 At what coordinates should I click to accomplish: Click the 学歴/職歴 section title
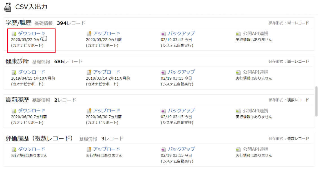point(19,23)
